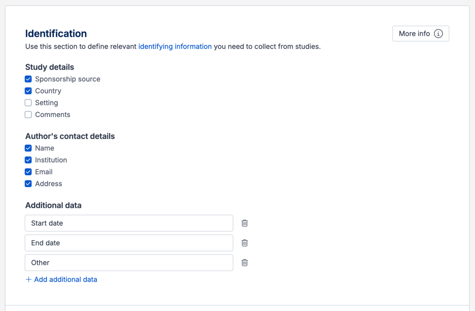Viewport: 475px width, 311px height.
Task: Click the Email label text
Action: (x=44, y=172)
